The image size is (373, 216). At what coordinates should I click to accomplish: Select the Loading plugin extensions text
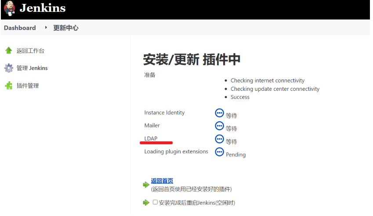point(176,152)
